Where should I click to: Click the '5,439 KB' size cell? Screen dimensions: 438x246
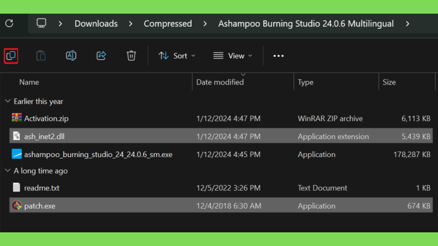click(416, 136)
